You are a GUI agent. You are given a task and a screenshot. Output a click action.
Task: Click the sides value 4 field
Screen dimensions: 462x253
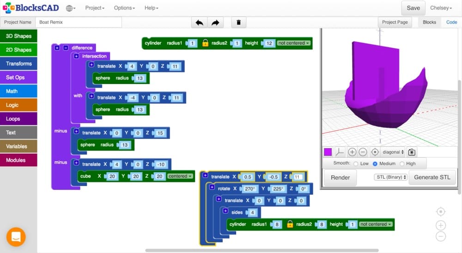coord(252,212)
